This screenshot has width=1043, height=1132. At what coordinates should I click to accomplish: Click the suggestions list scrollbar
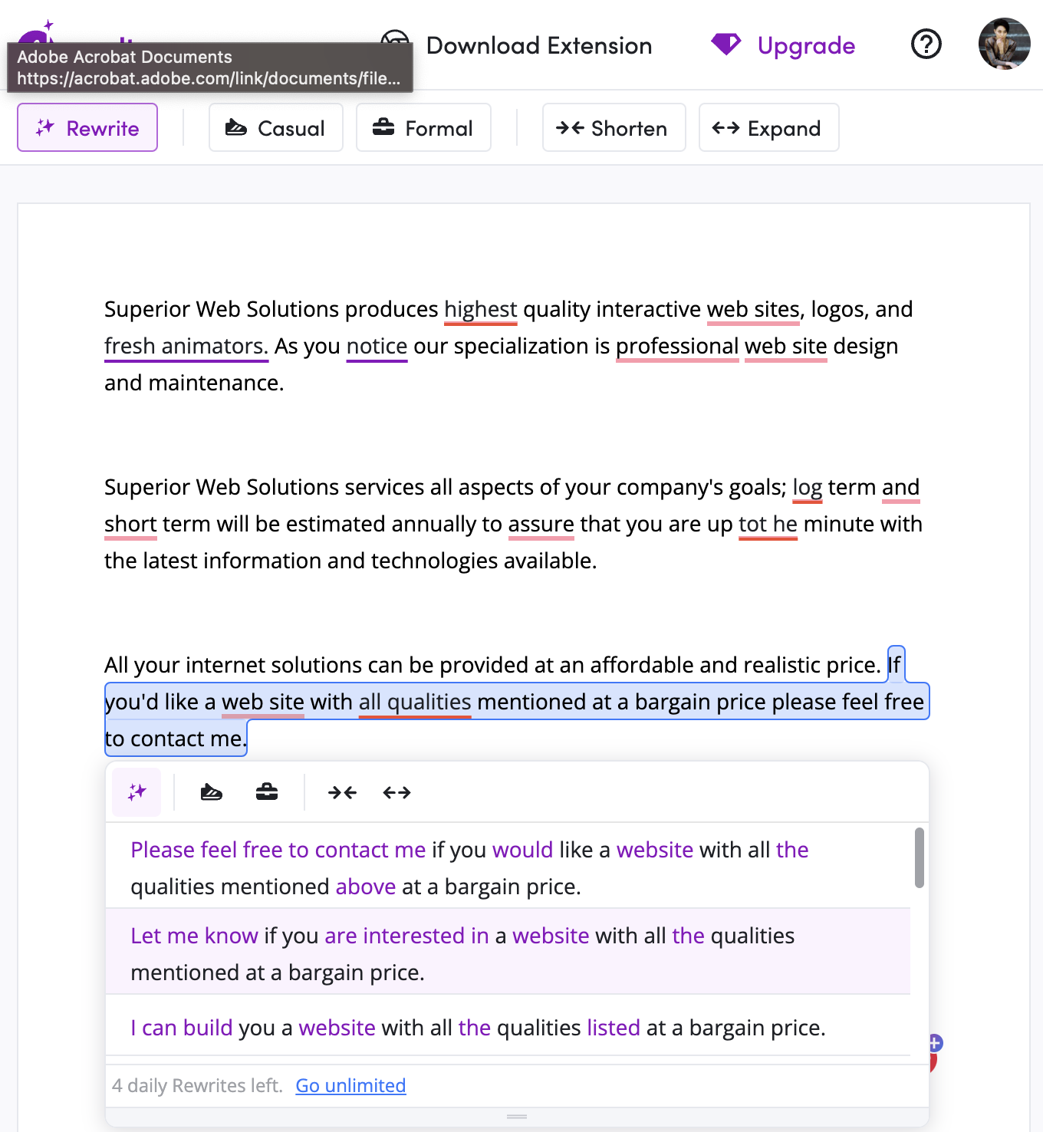click(x=919, y=857)
